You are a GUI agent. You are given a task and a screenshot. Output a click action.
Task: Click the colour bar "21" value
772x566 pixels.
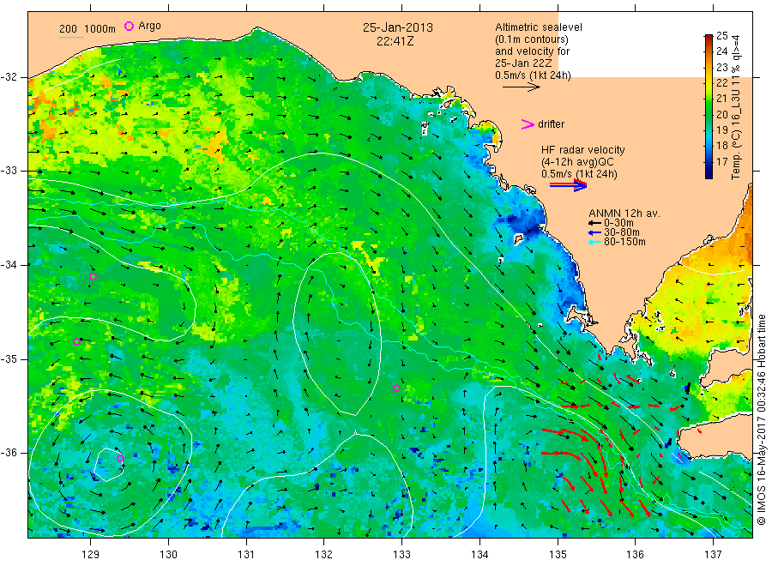721,99
